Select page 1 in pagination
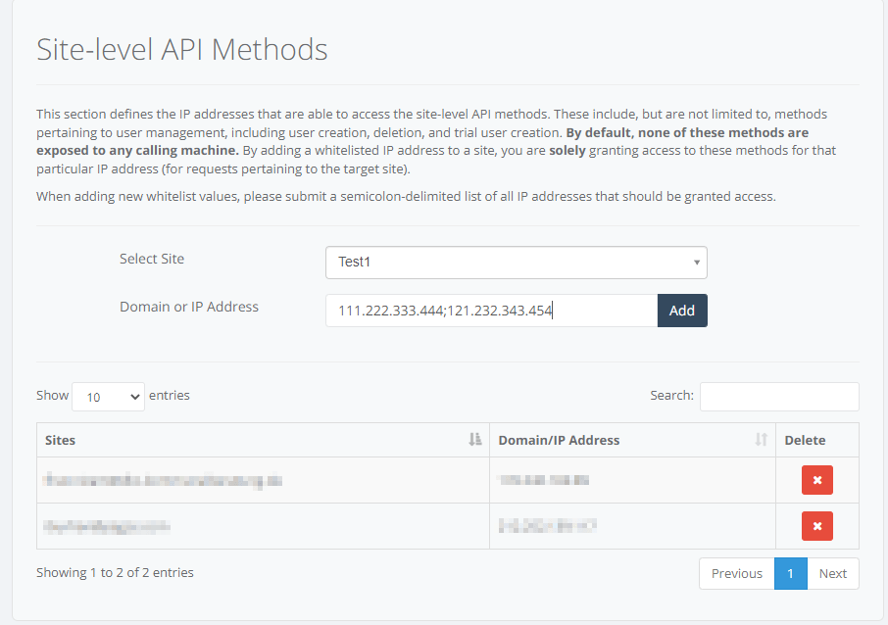888x625 pixels. tap(790, 574)
